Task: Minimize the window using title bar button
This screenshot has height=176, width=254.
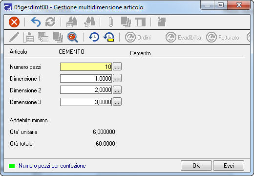Action: (x=208, y=5)
